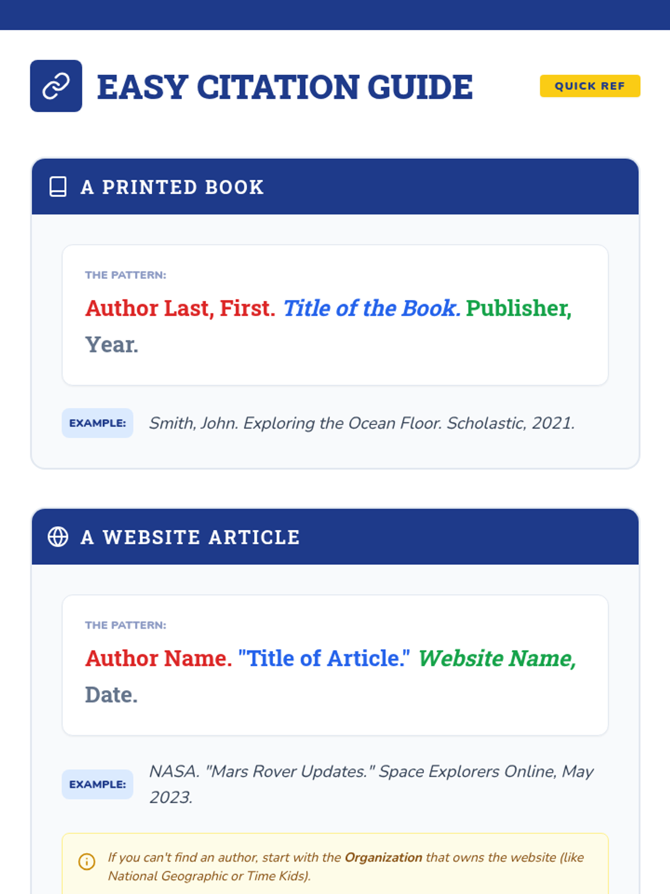The image size is (670, 894).
Task: Click the red 'Author Last, First.' text
Action: [x=180, y=308]
